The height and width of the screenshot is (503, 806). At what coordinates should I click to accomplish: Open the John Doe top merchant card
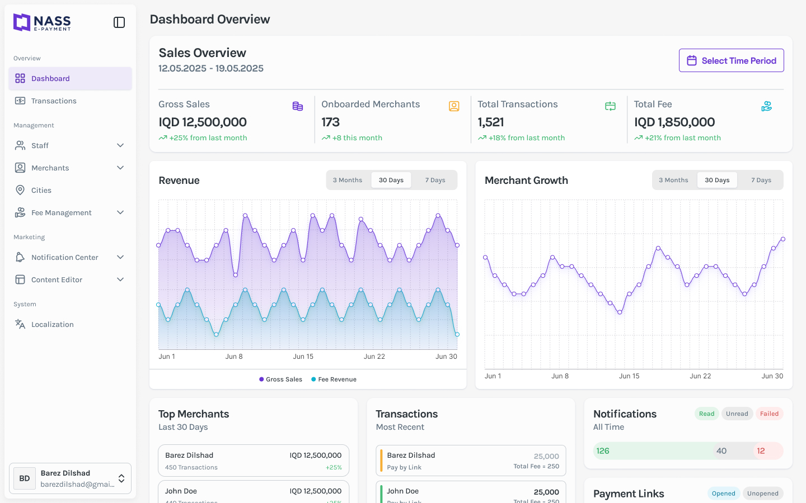click(x=254, y=492)
